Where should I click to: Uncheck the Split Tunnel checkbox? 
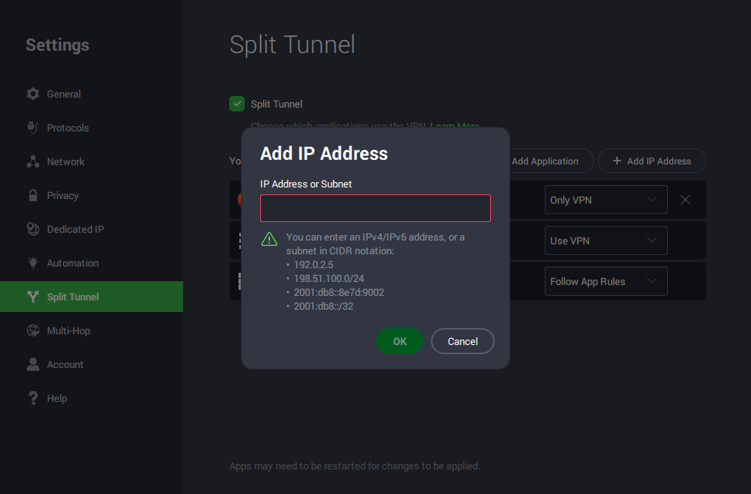tap(237, 104)
